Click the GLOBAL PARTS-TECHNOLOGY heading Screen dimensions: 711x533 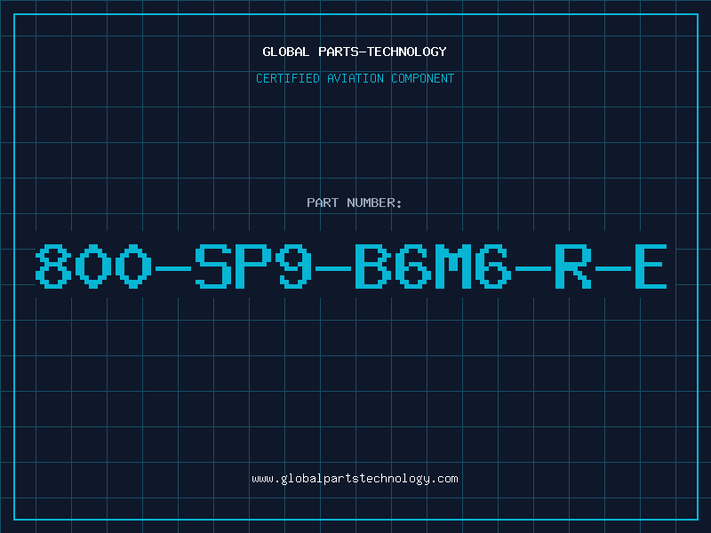[355, 52]
